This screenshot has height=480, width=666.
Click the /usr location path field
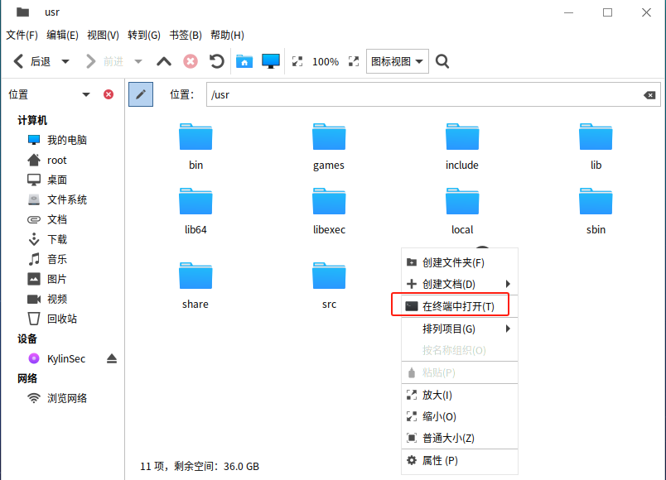click(422, 94)
